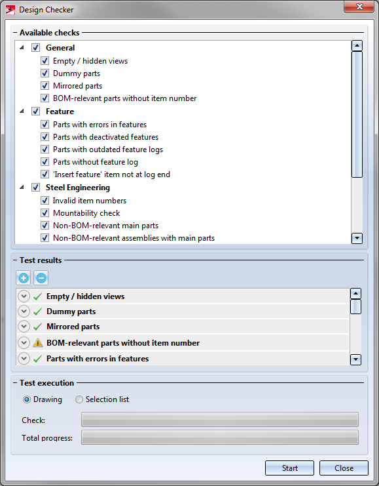Uncheck Parts with errors in features checkbox
Image resolution: width=379 pixels, height=486 pixels.
tap(45, 125)
